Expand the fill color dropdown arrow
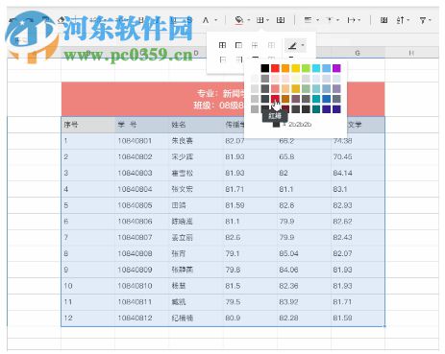 click(x=249, y=20)
